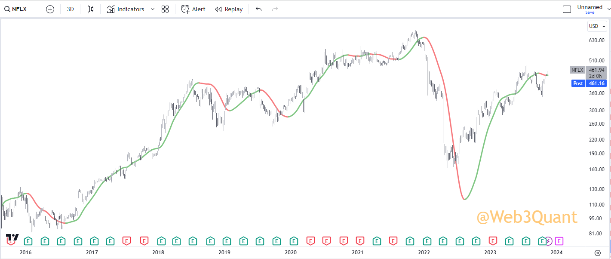The image size is (611, 259).
Task: Start bar Replay mode
Action: point(229,9)
